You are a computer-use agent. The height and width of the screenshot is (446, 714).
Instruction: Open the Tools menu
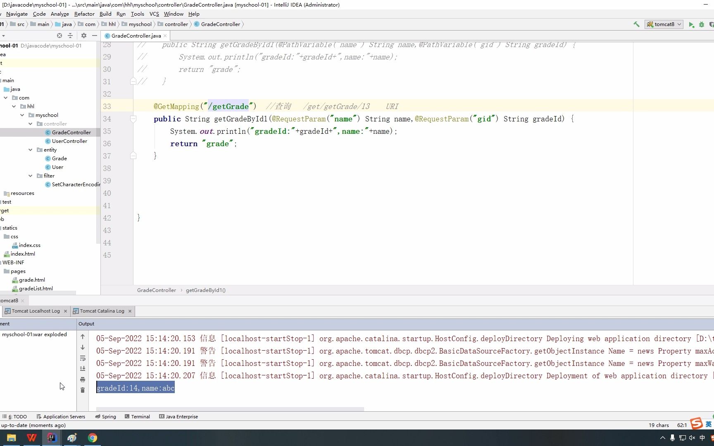pyautogui.click(x=138, y=14)
